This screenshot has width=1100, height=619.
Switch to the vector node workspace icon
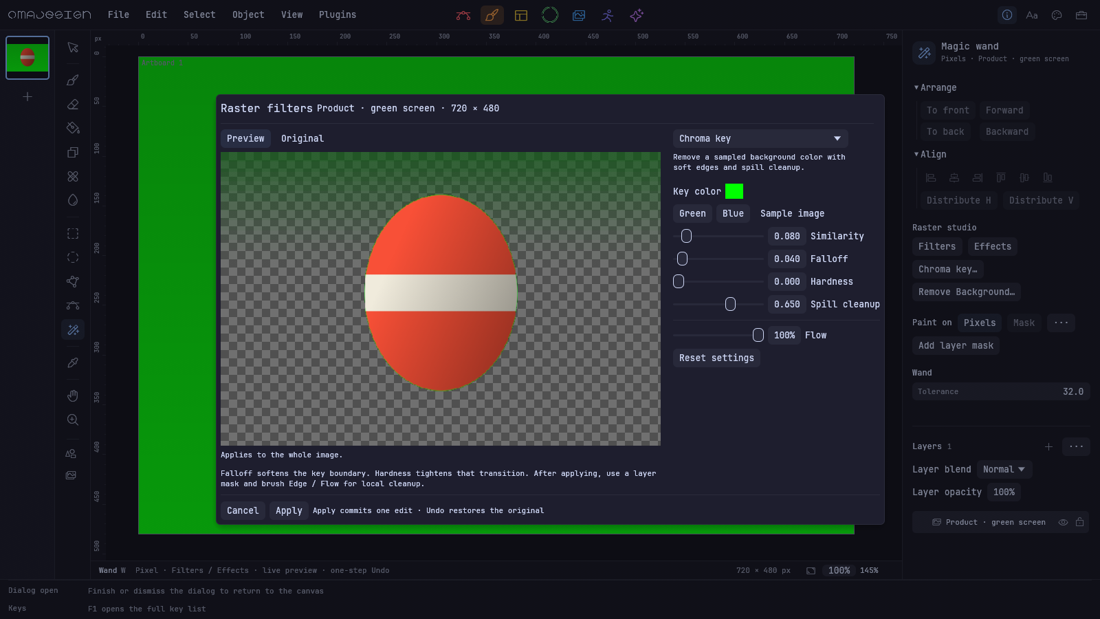pyautogui.click(x=463, y=15)
